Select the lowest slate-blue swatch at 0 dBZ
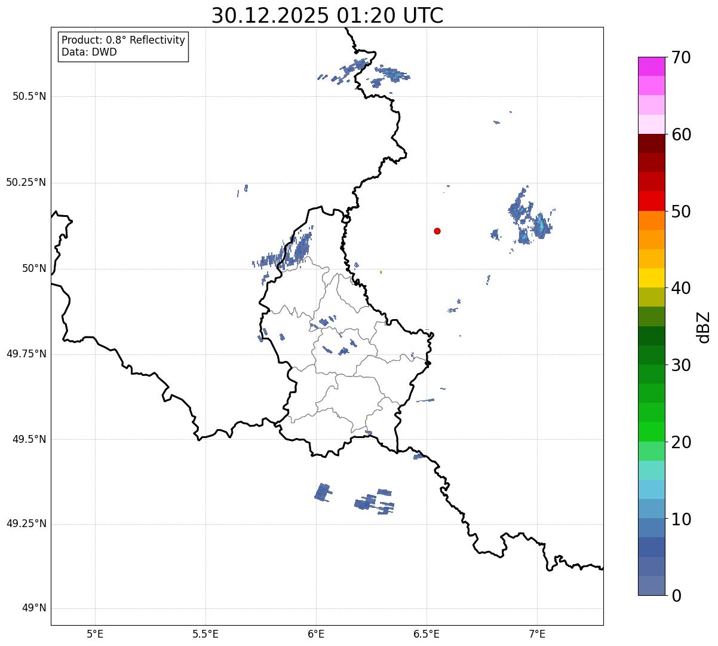718x646 pixels. [x=652, y=586]
